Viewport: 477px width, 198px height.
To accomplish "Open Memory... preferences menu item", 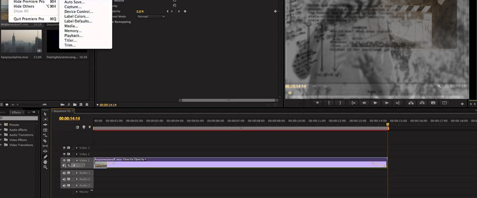I will pos(73,31).
